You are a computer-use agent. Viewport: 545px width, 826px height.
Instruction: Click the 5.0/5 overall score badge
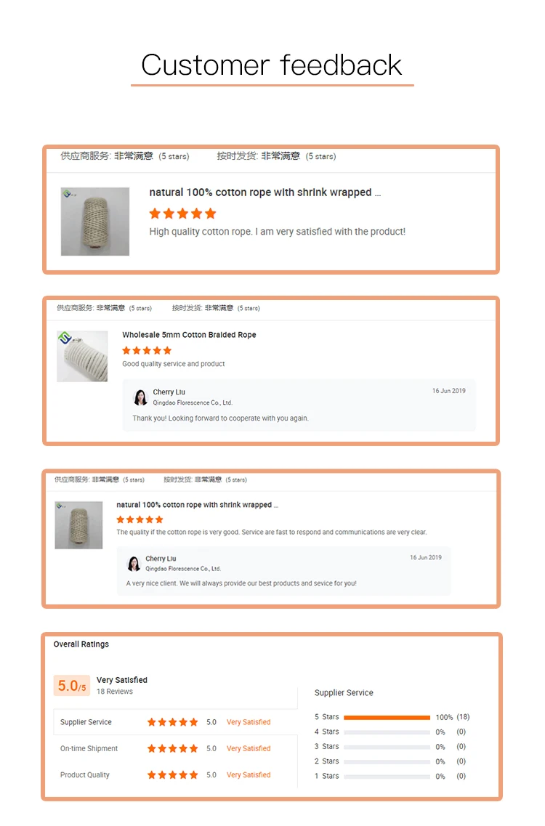click(x=72, y=686)
